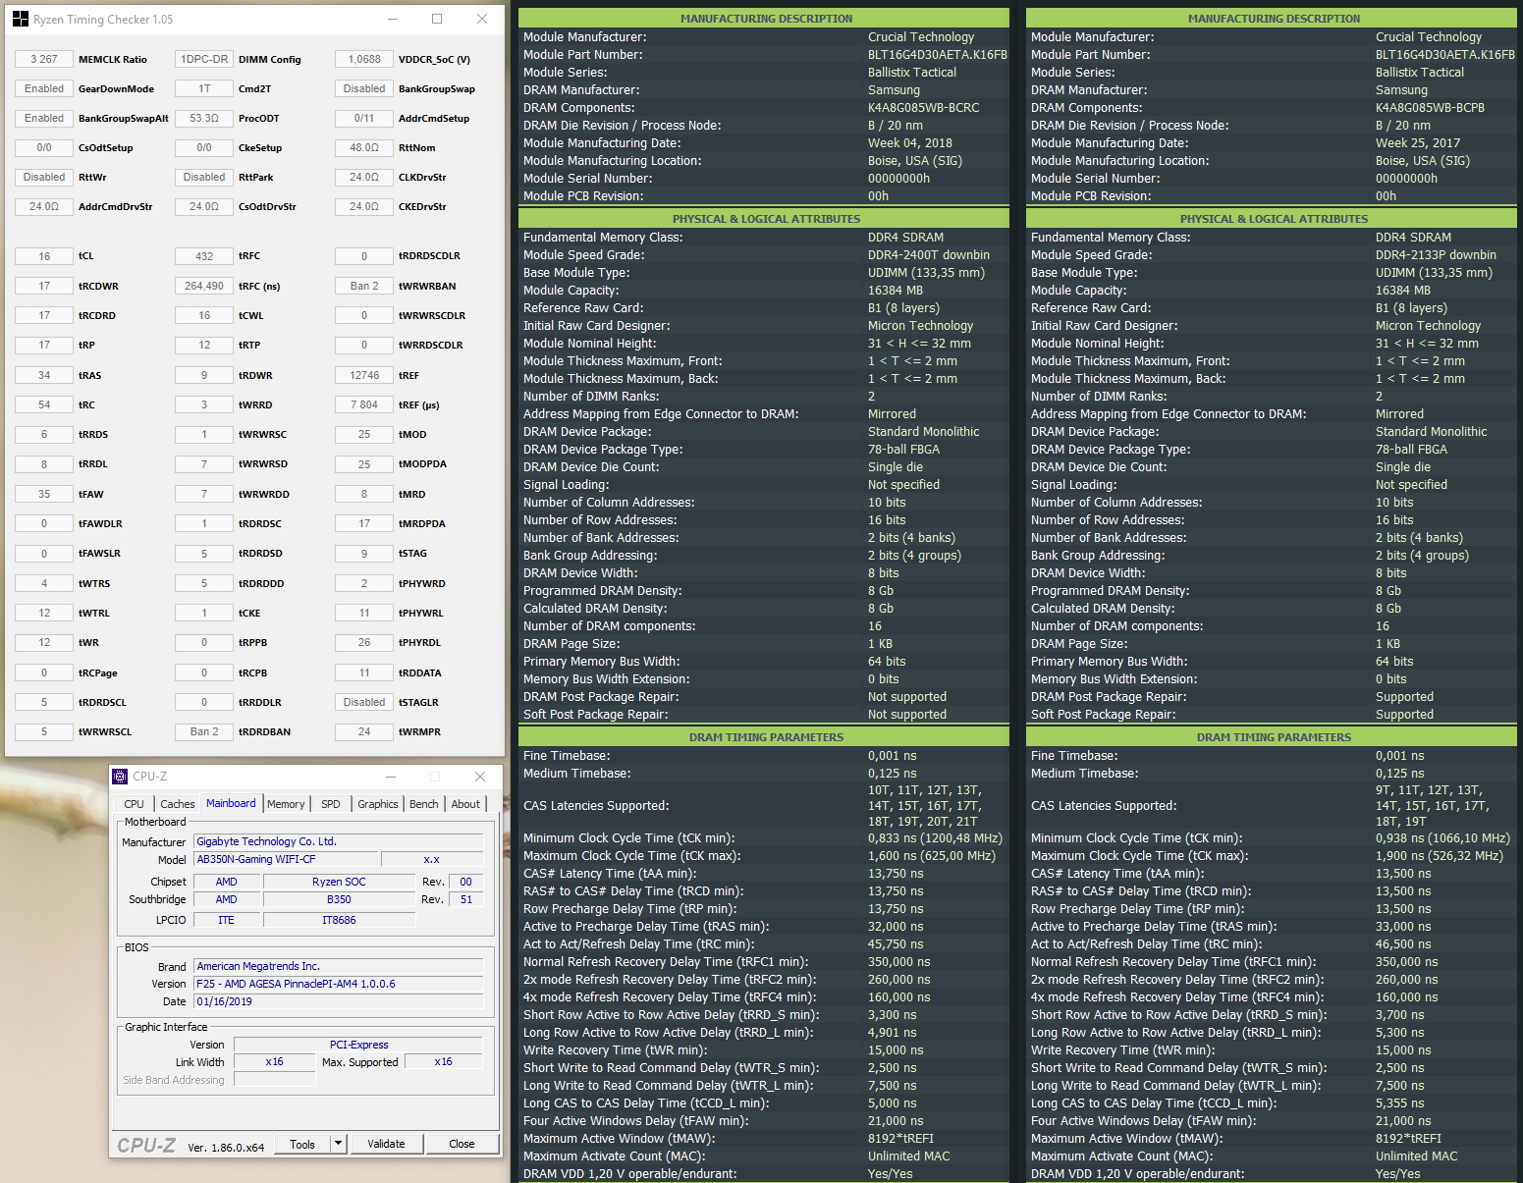Click the tRFC value 432
The image size is (1523, 1183).
pyautogui.click(x=204, y=256)
